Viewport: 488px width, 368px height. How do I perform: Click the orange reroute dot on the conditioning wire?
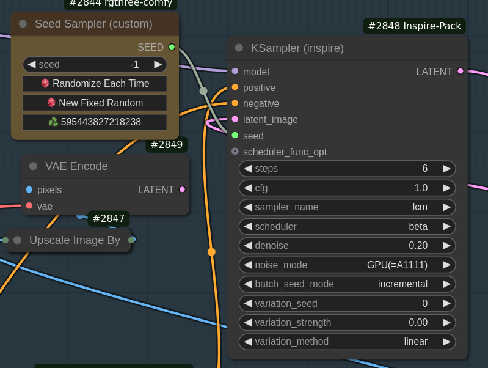[x=211, y=252]
